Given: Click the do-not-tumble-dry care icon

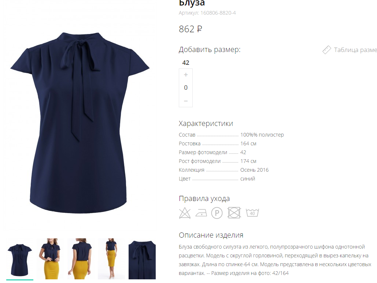Looking at the screenshot, I should (234, 213).
